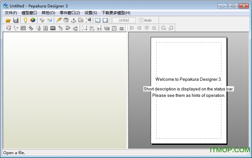The width and height of the screenshot is (252, 158).
Task: Open the 文件(F) menu
Action: click(11, 13)
